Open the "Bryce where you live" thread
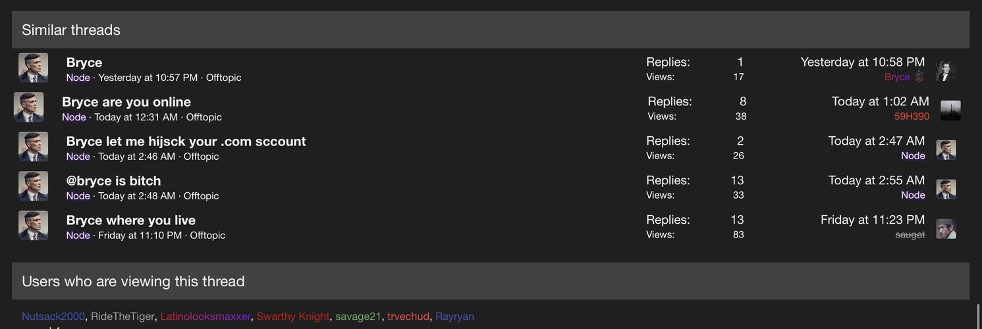 [x=130, y=220]
